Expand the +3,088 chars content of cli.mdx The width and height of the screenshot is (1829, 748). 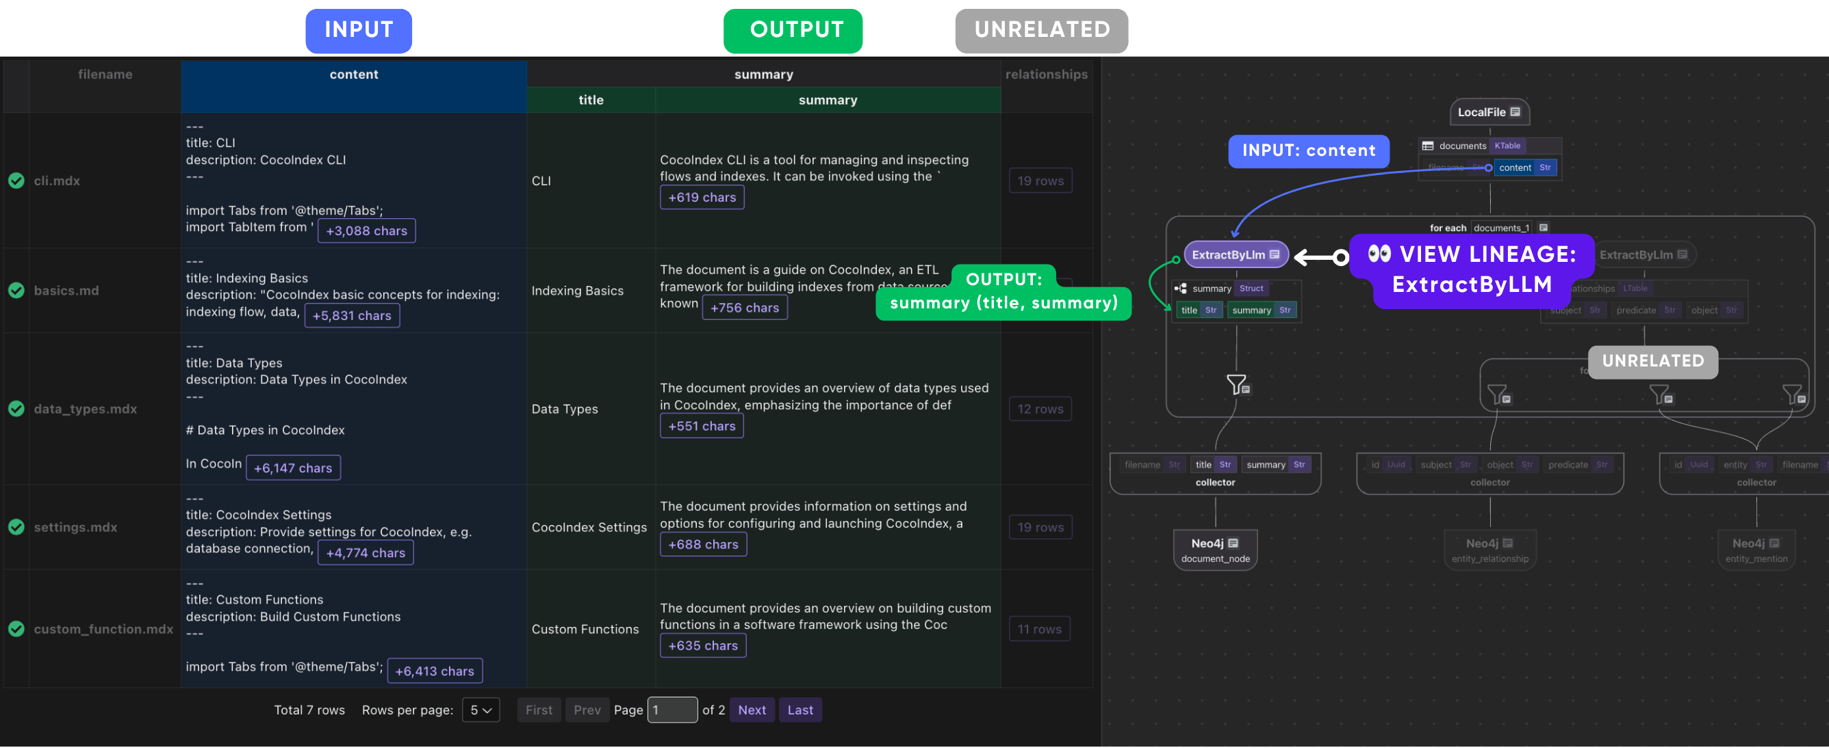366,231
